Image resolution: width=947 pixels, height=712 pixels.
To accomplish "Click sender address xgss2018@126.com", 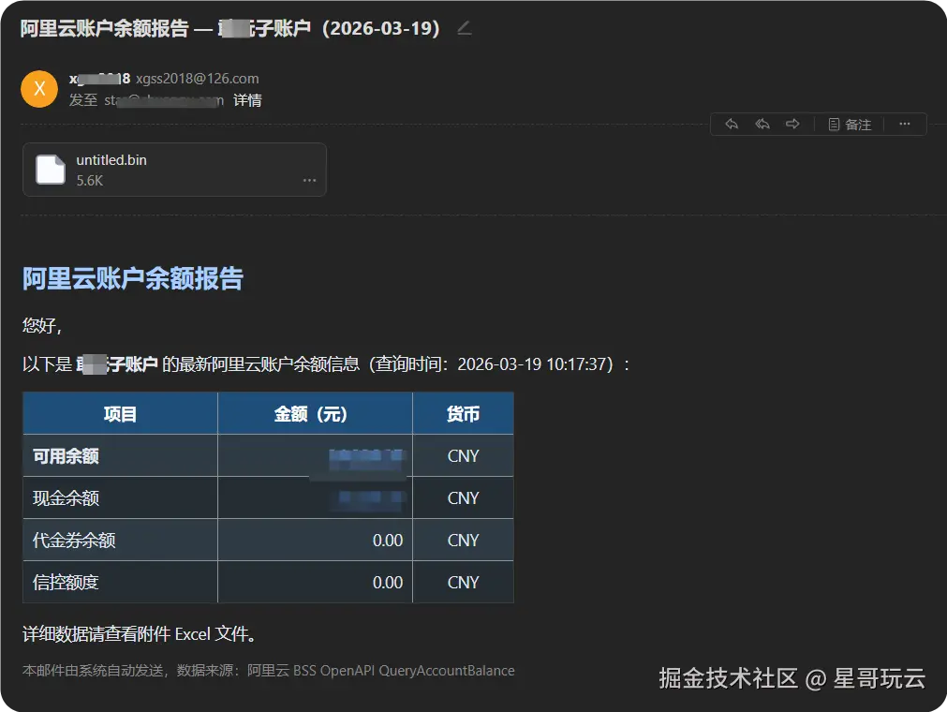I will (x=197, y=79).
